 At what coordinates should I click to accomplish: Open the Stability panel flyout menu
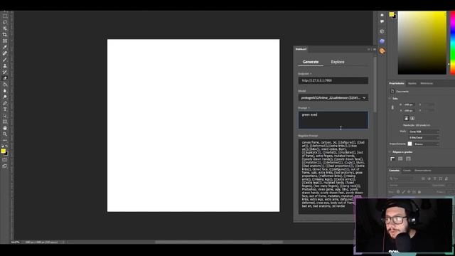point(375,49)
